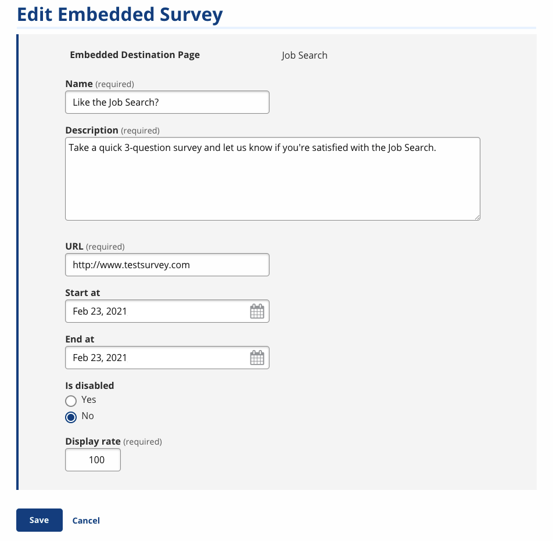Click the Edit Embedded Survey heading

121,14
